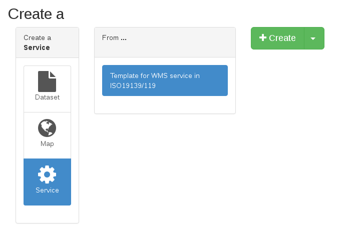Click empty space below the Service tile
Image resolution: width=362 pixels, height=234 pixels.
[47, 214]
